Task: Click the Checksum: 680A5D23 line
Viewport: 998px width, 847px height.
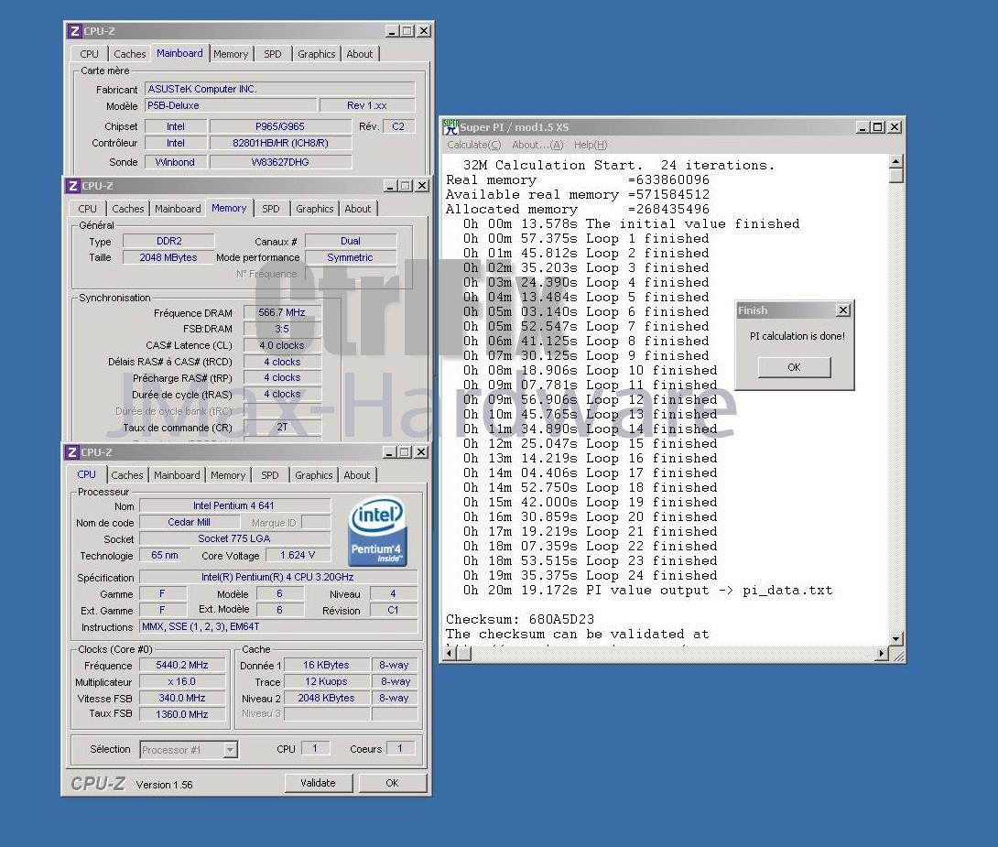Action: pos(520,619)
